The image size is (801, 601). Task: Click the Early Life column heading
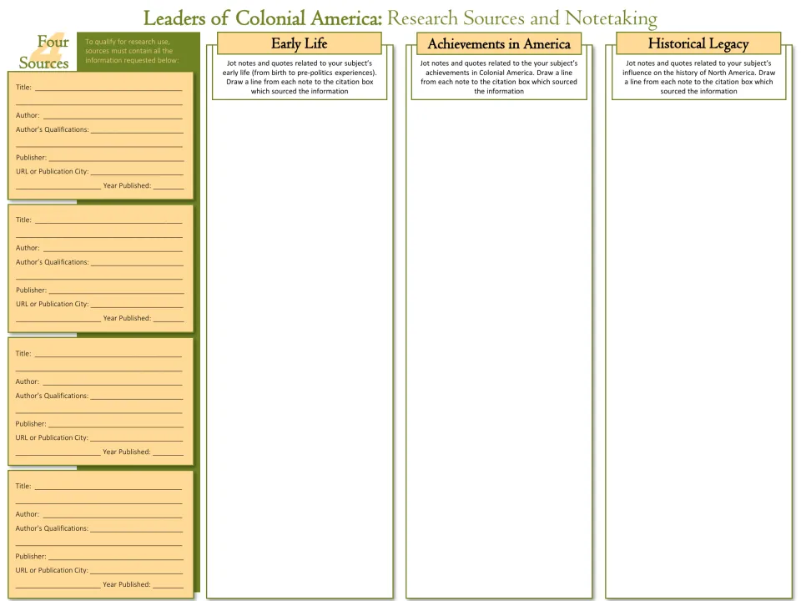coord(300,43)
